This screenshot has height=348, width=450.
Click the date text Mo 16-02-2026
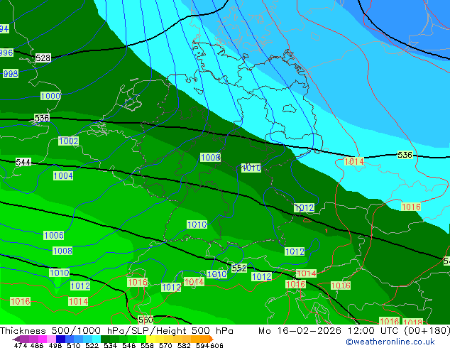[x=300, y=331]
